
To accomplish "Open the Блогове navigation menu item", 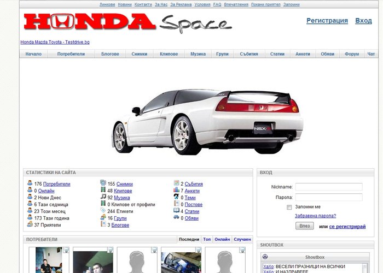I will click(110, 54).
